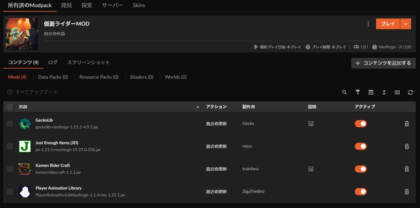Disable the Just Enough Items toggle
Image resolution: width=420 pixels, height=208 pixels.
tap(361, 146)
